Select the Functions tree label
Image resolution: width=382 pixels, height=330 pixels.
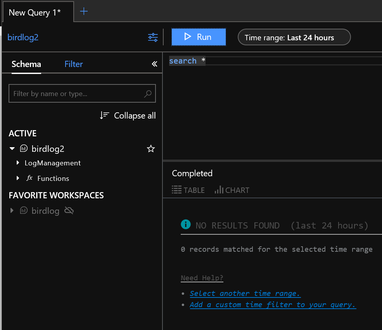(54, 179)
